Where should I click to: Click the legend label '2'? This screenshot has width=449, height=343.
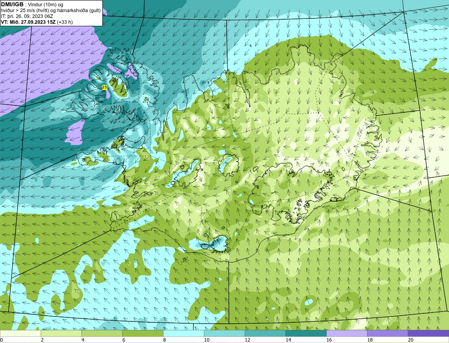pos(42,340)
